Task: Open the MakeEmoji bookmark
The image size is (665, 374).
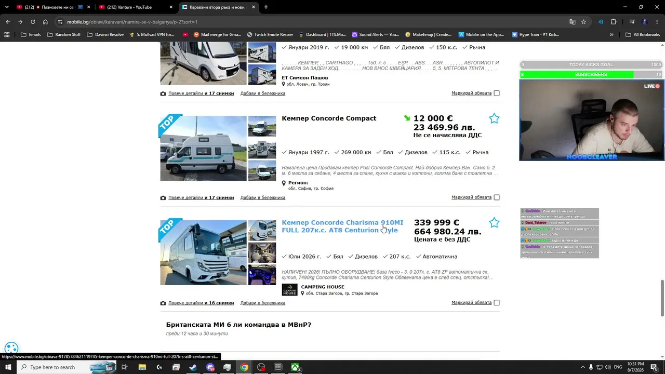Action: pos(428,35)
